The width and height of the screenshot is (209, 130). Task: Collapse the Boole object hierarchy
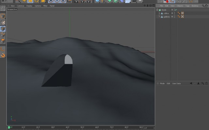157,10
